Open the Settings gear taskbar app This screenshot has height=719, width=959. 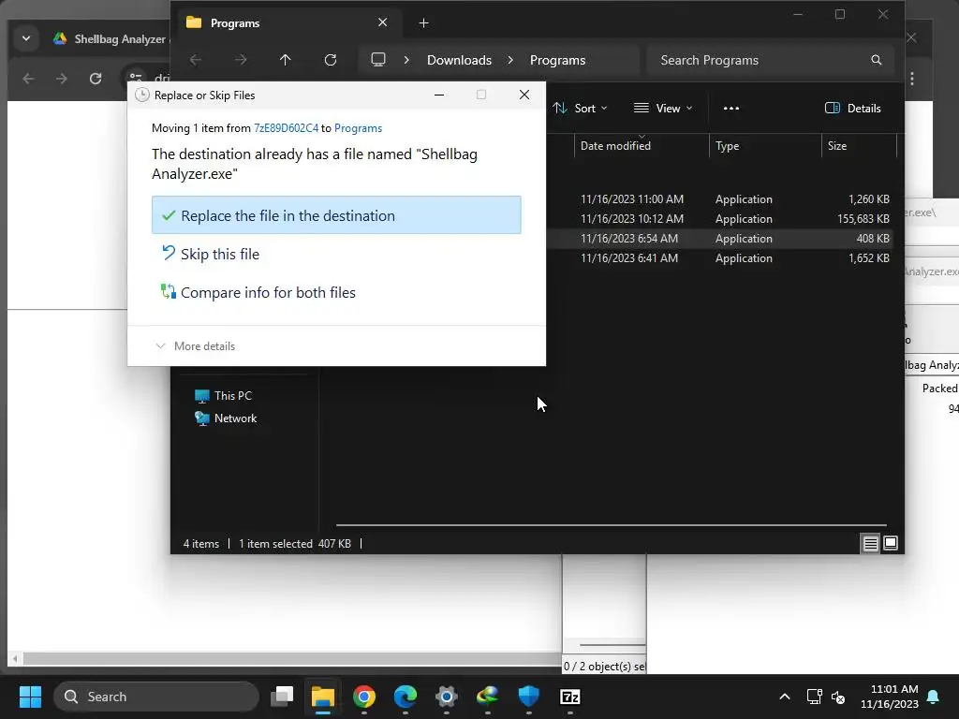point(447,697)
